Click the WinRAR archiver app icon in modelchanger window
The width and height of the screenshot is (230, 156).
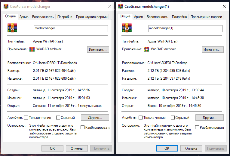pos(32,49)
